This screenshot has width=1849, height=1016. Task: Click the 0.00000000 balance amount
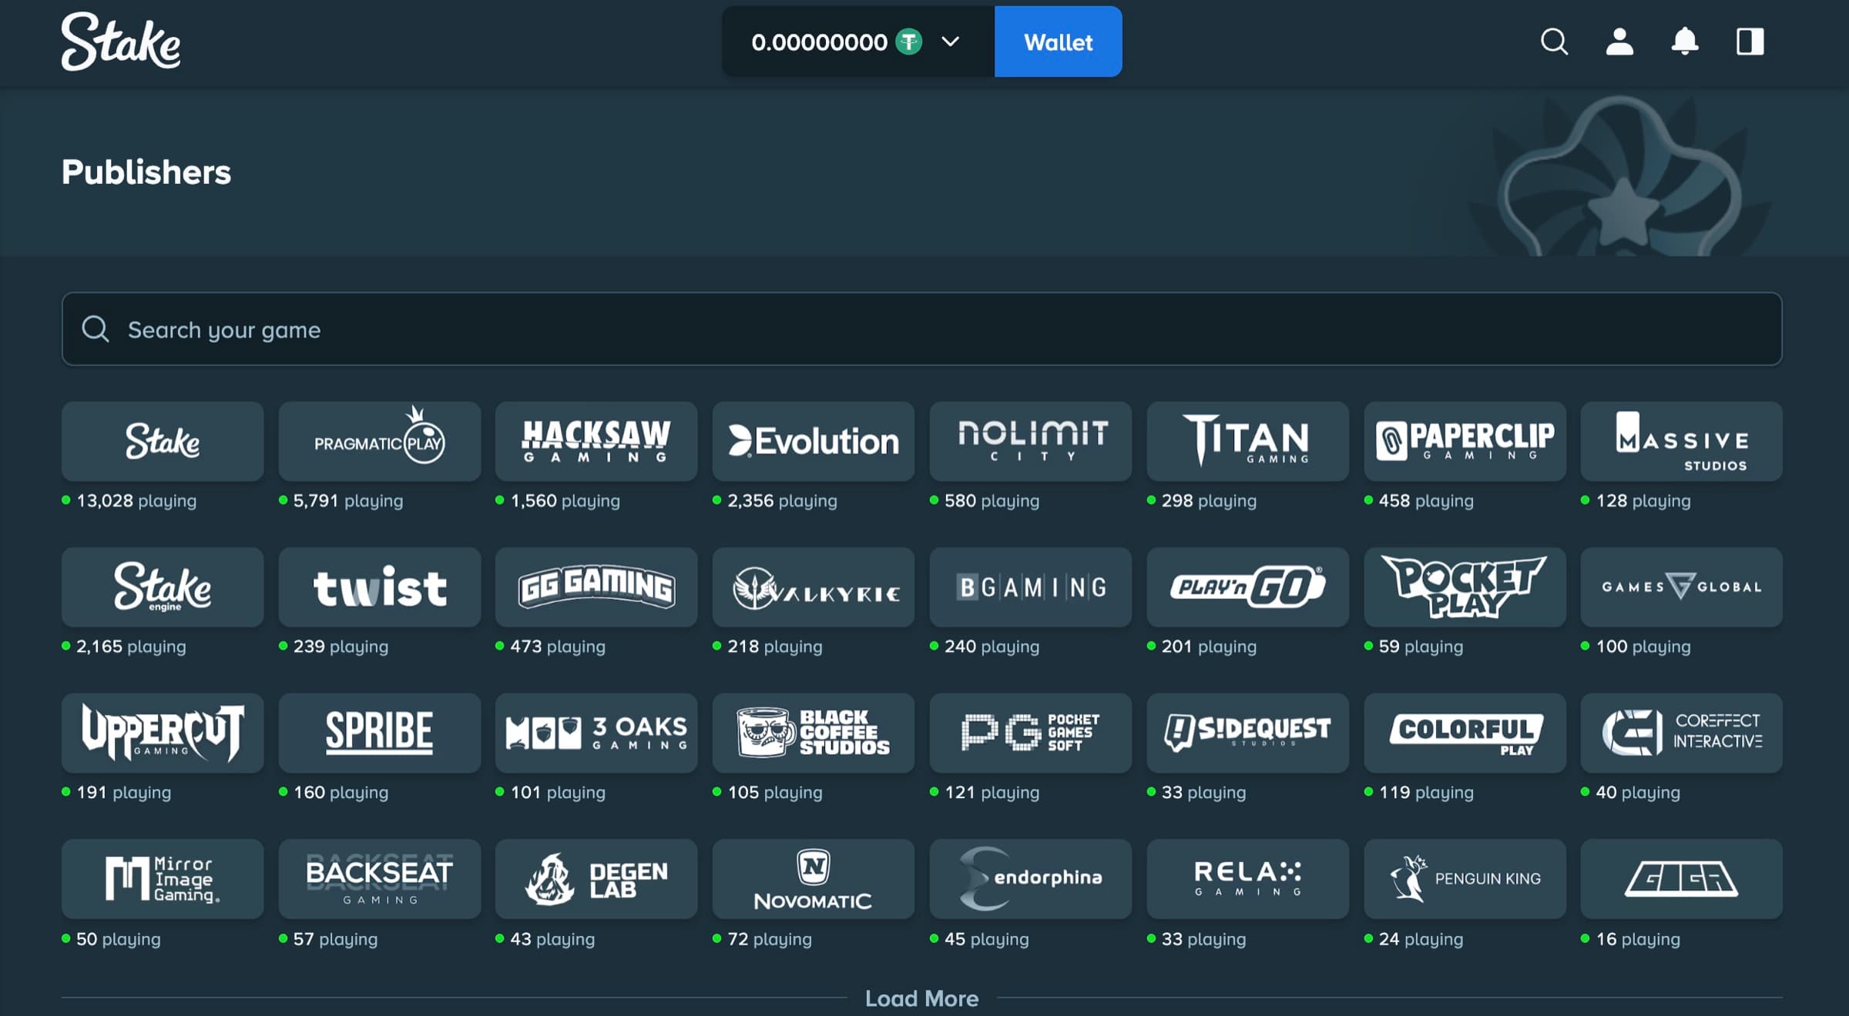click(819, 42)
